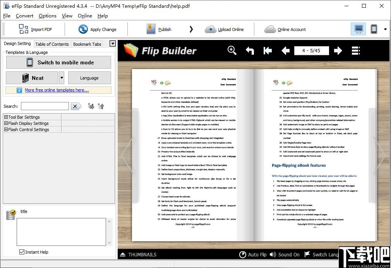Click the Apply Change refresh icon

(83, 29)
